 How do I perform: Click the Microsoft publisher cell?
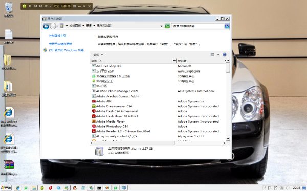pos(184,66)
